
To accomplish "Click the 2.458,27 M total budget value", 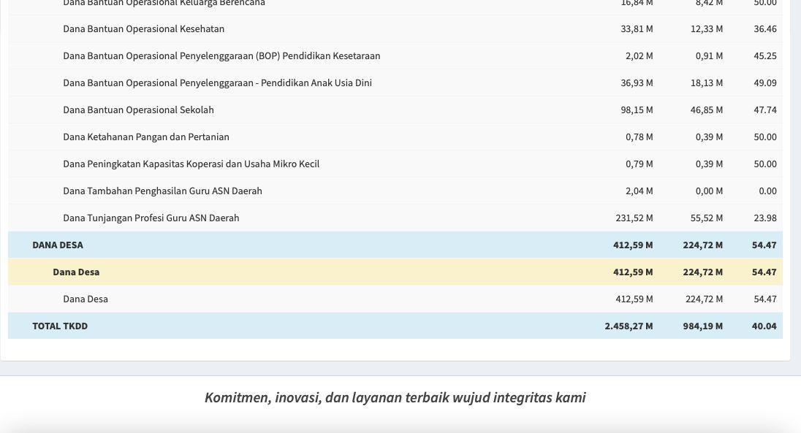I will tap(629, 326).
